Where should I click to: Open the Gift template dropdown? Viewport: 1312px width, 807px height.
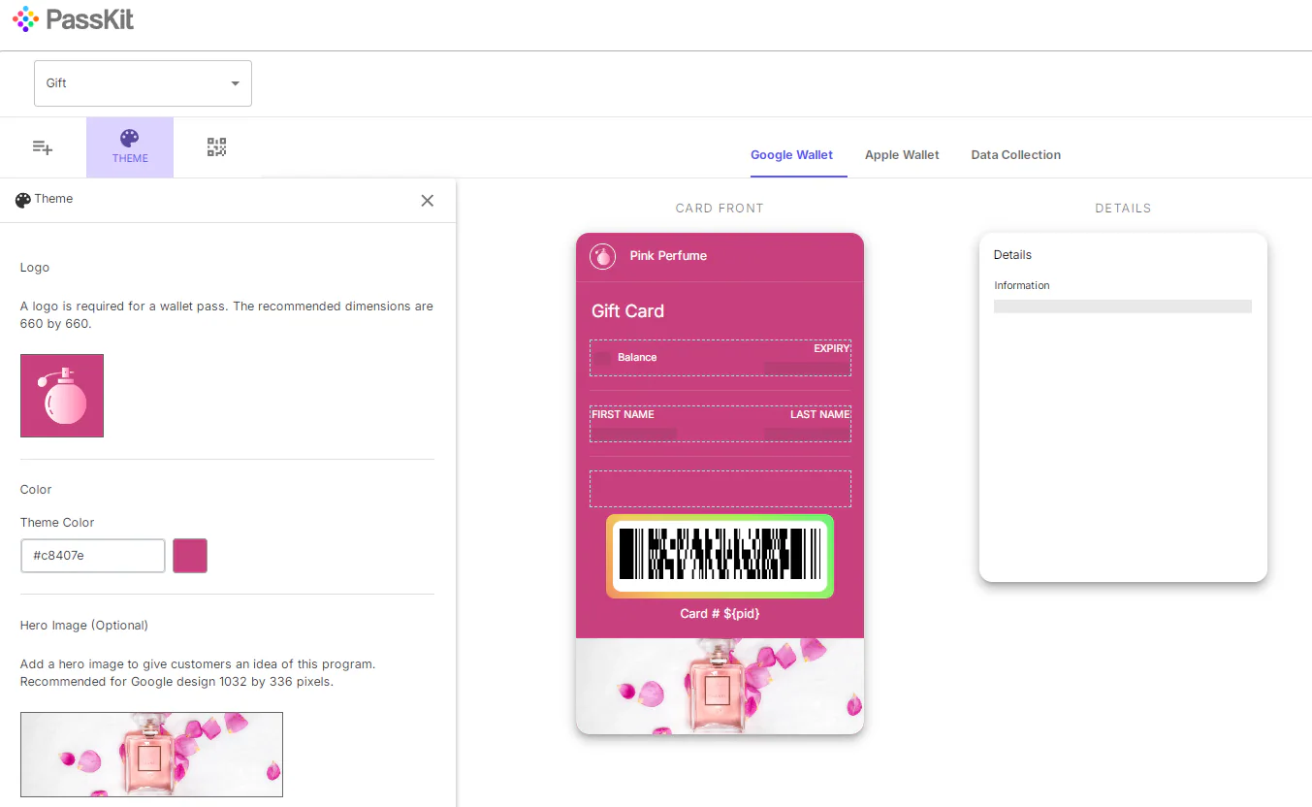pyautogui.click(x=143, y=83)
